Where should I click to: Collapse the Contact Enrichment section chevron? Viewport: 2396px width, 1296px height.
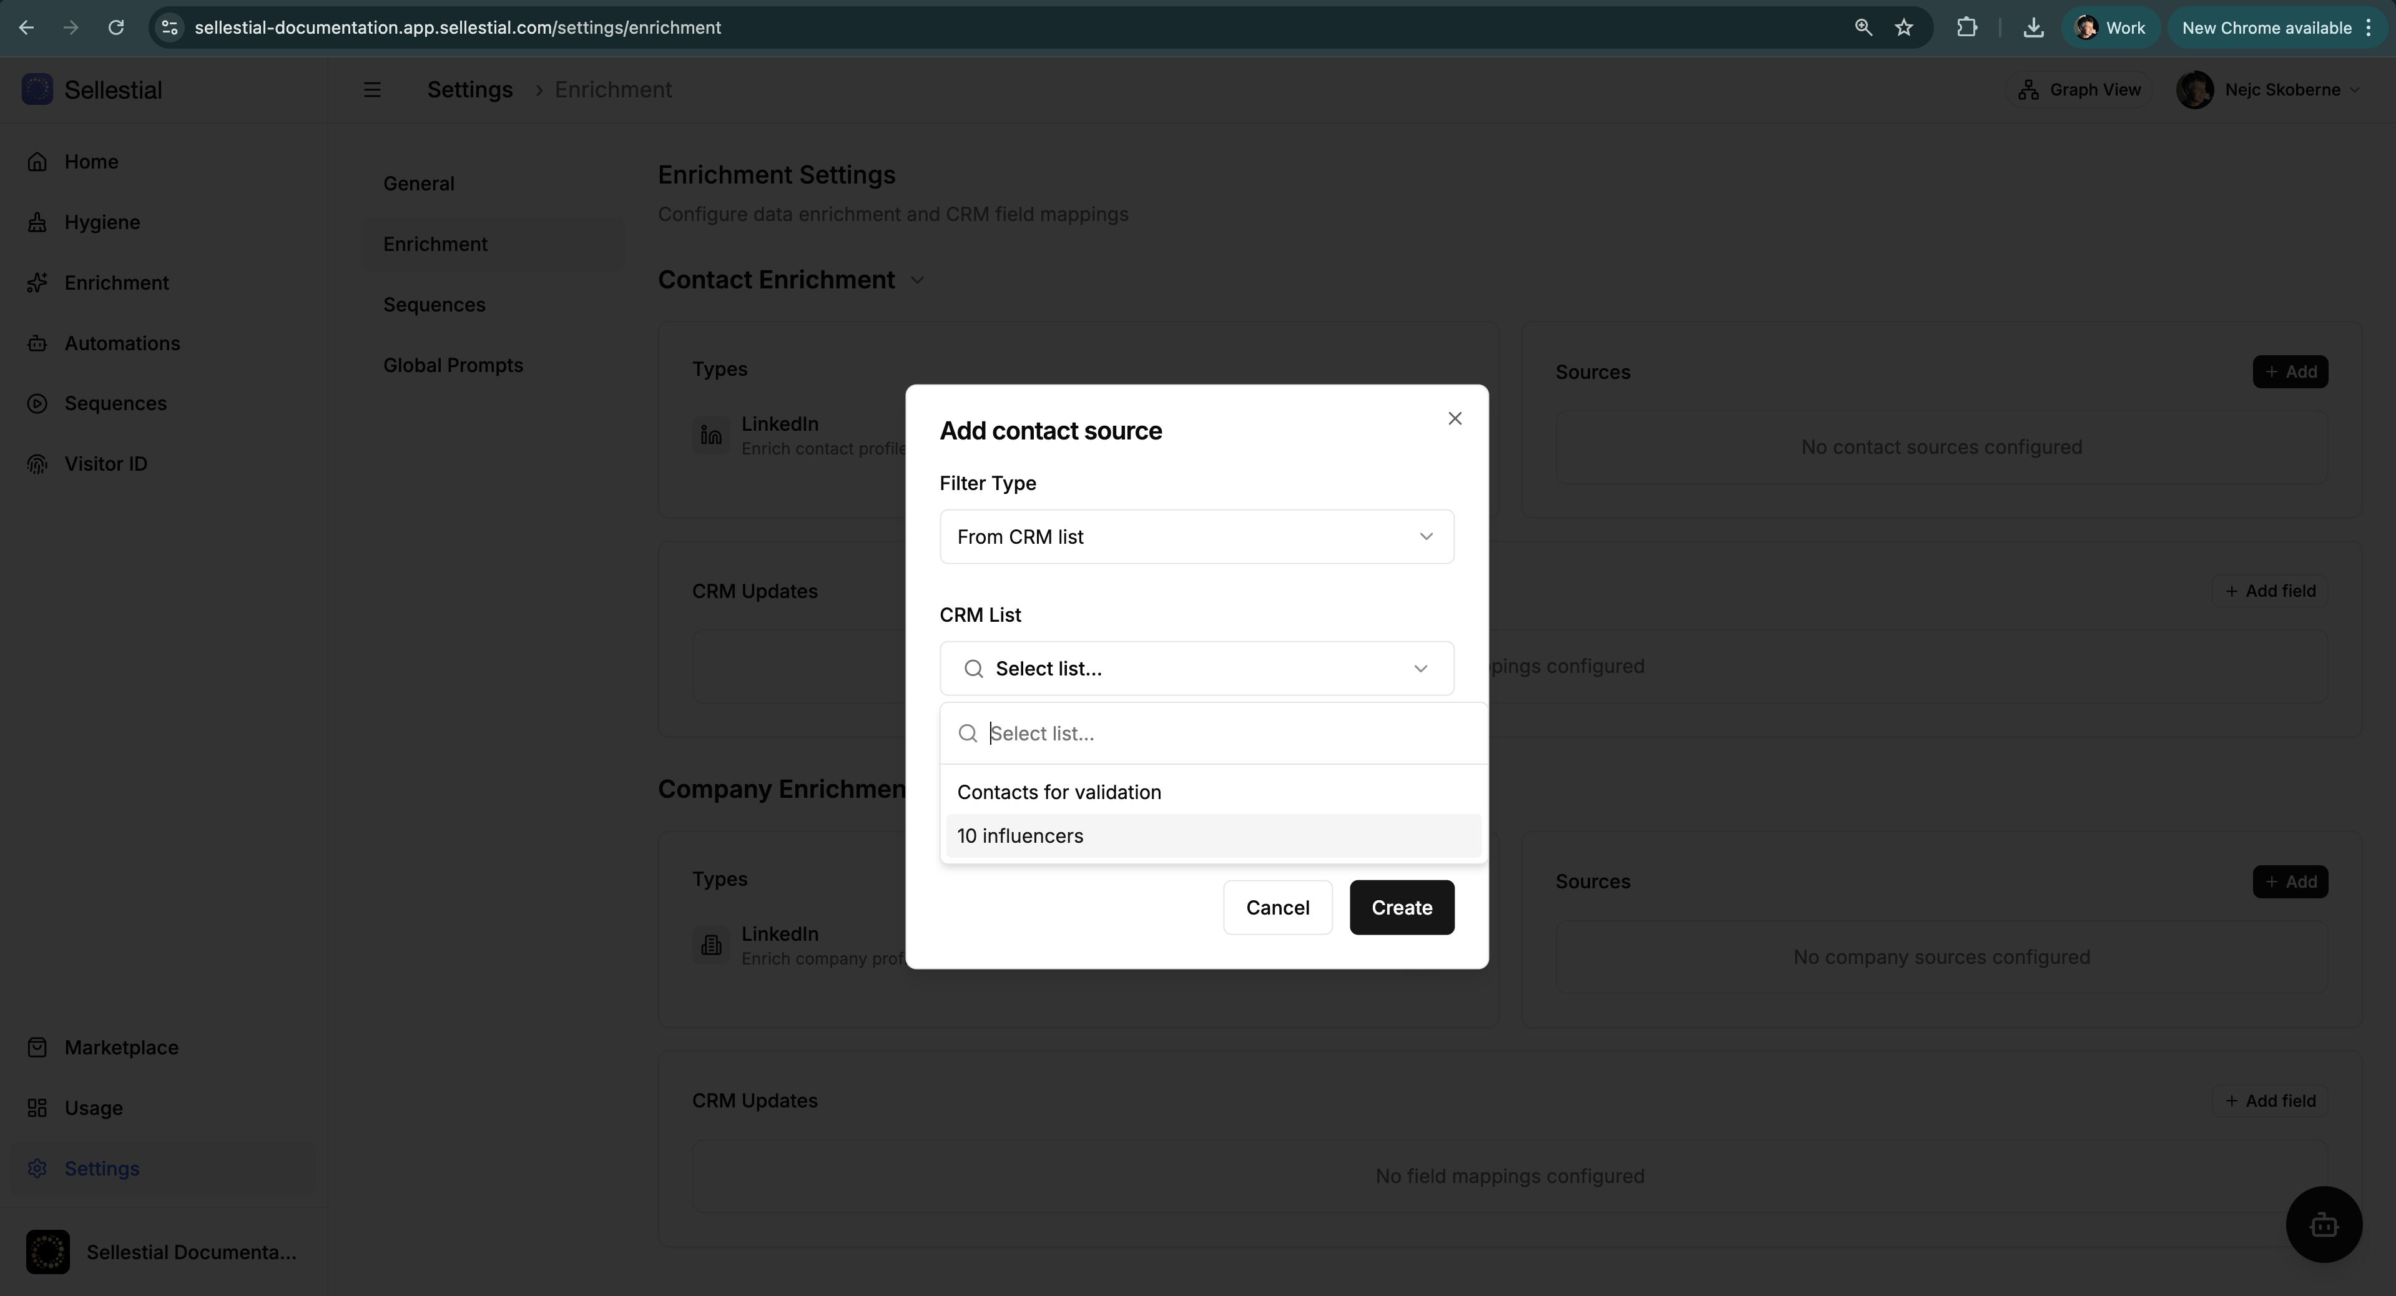tap(916, 279)
